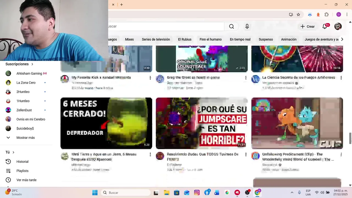Show more filter chips with right arrow

coord(342,39)
